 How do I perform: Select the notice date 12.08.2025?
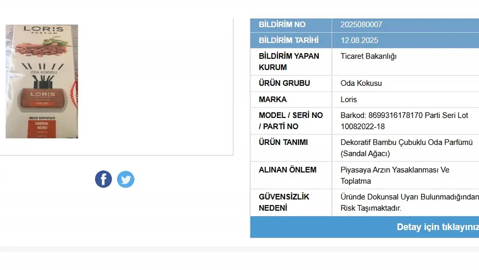(x=359, y=40)
